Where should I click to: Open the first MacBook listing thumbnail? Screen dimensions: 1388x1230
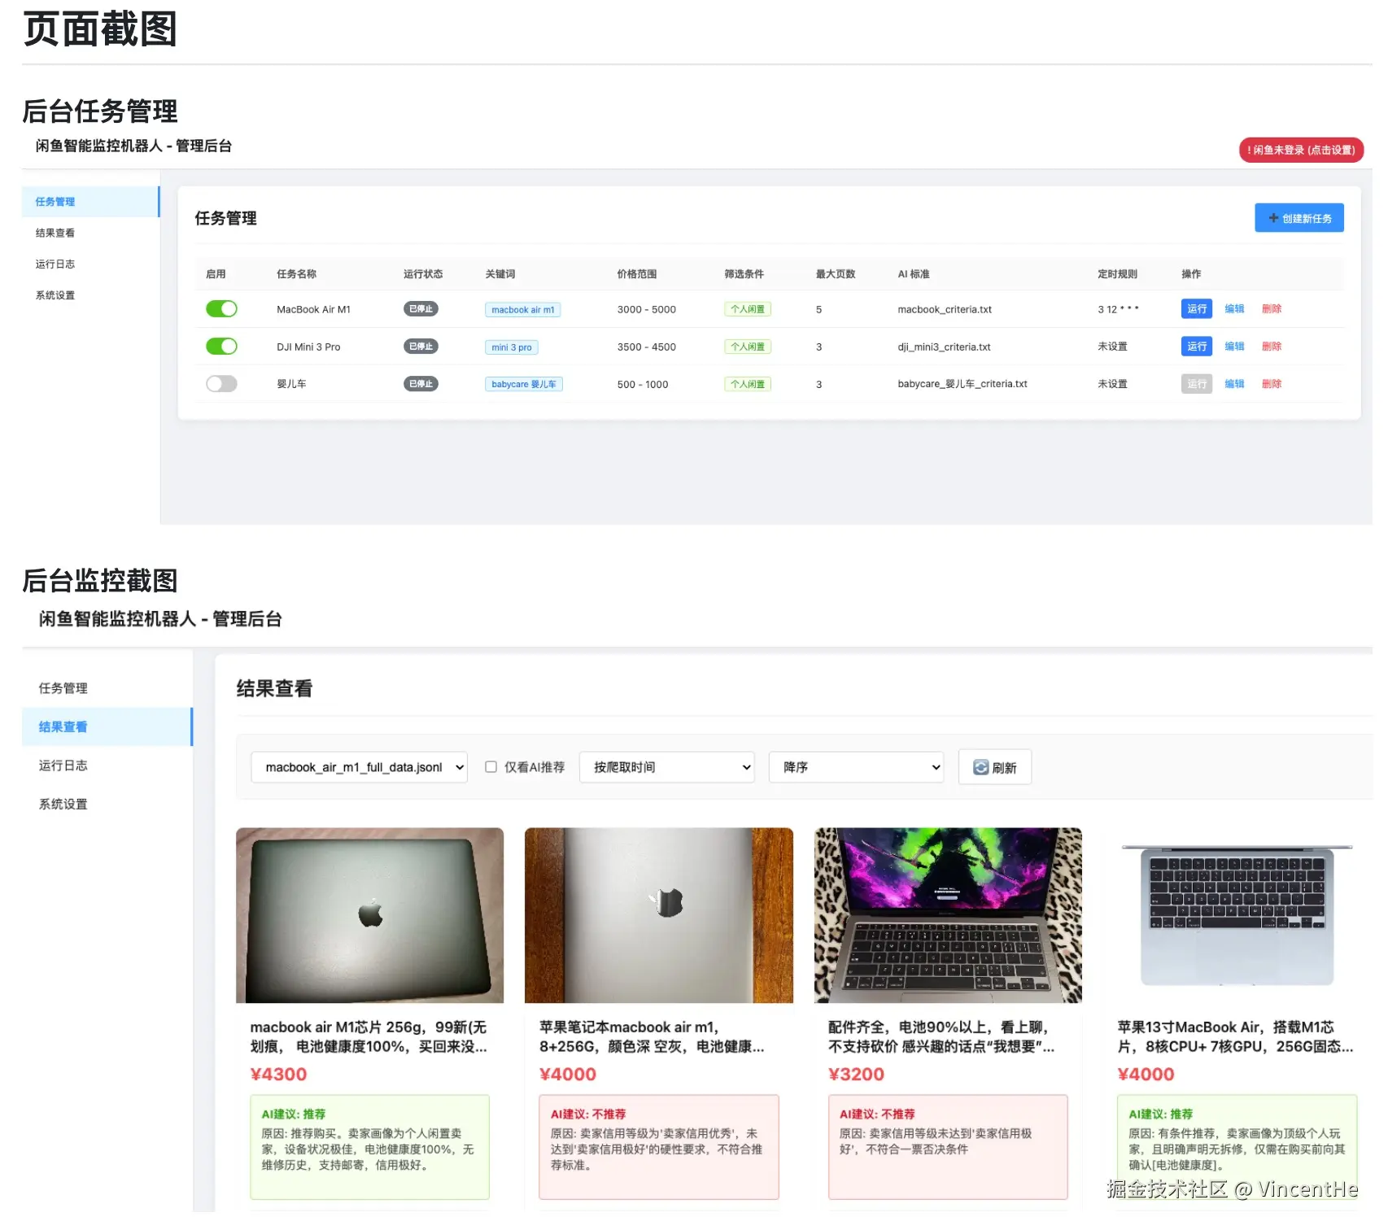[x=369, y=916]
